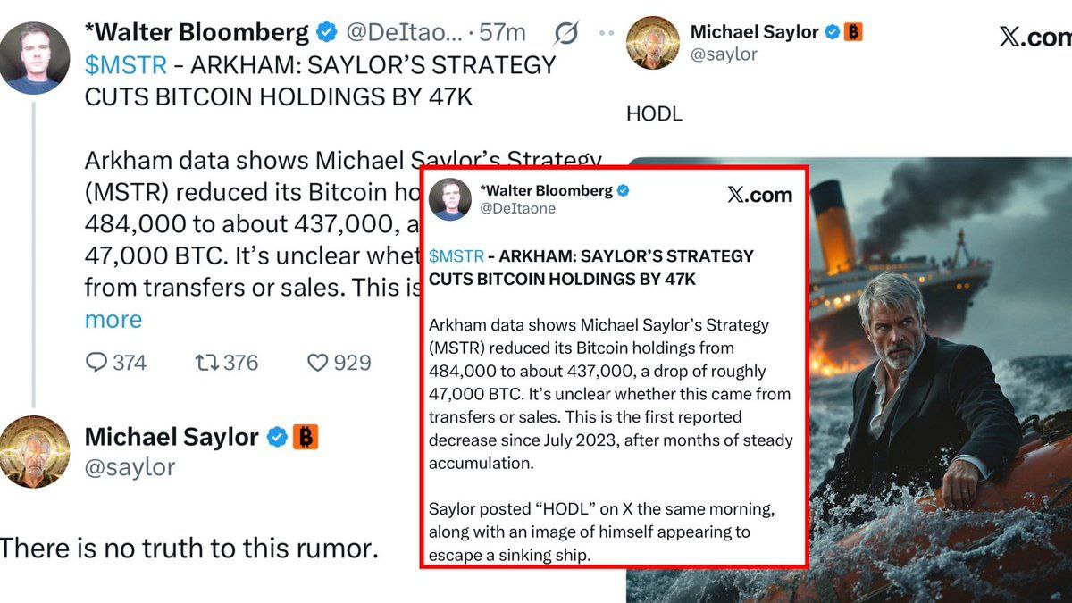Click the retweet icon showing 376
Viewport: 1072px width, 603px height.
coord(205,363)
